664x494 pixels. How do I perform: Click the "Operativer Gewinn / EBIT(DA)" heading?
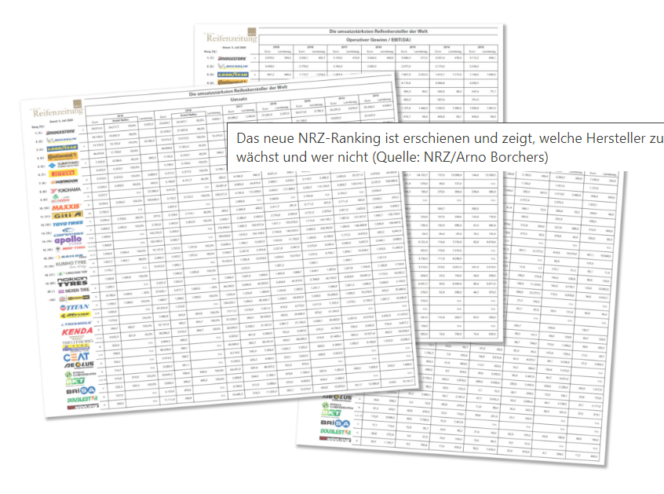(x=378, y=40)
